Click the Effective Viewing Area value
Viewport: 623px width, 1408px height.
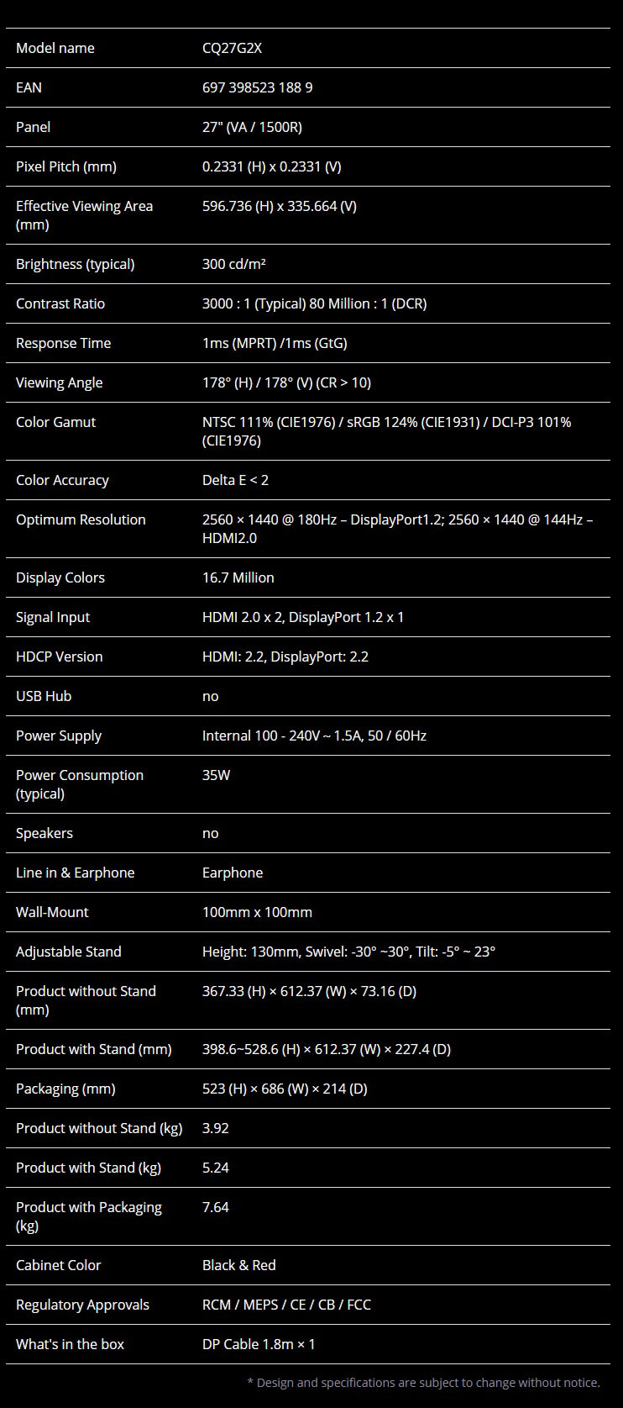pyautogui.click(x=279, y=206)
